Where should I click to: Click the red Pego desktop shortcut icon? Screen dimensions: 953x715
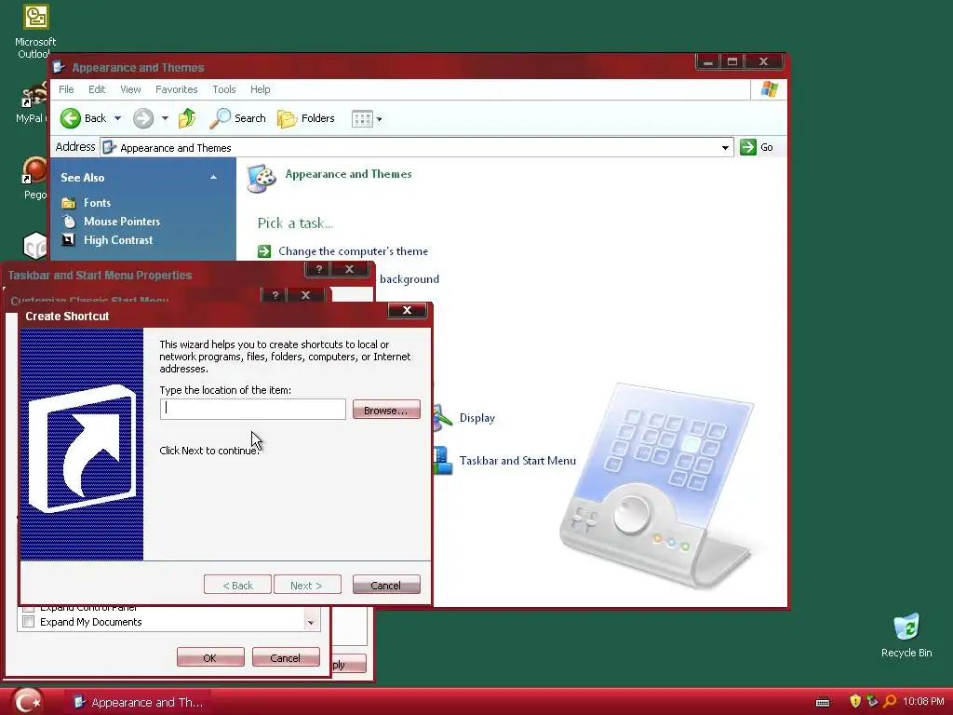[x=34, y=171]
